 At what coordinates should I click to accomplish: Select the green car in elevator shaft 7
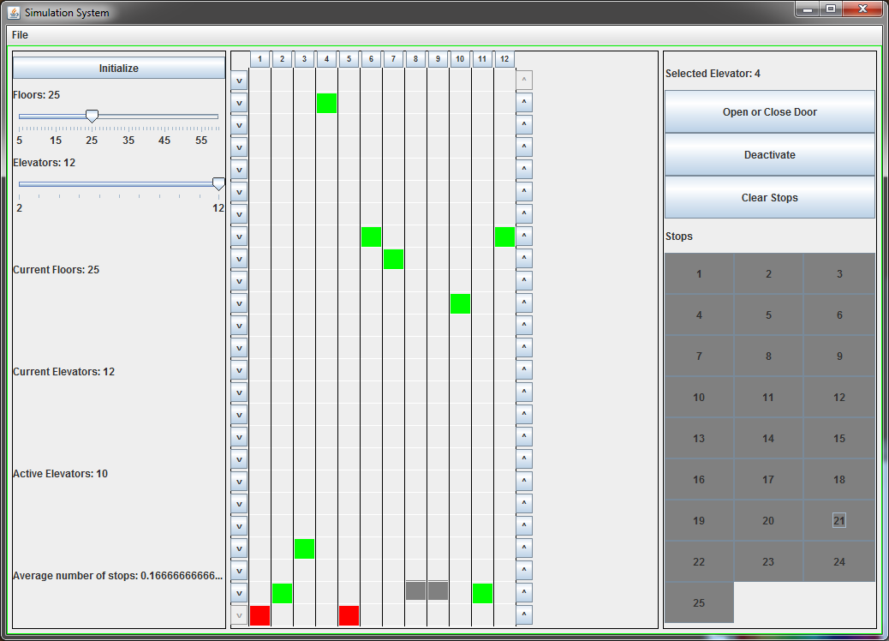pos(393,260)
